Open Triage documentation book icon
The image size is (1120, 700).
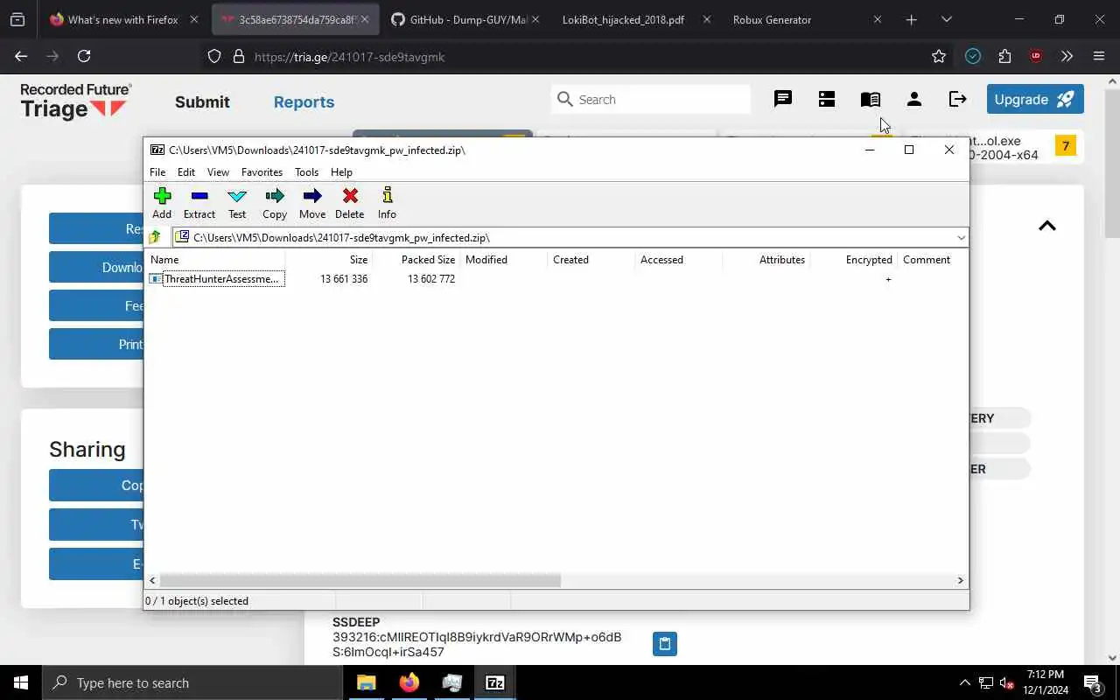(x=871, y=99)
